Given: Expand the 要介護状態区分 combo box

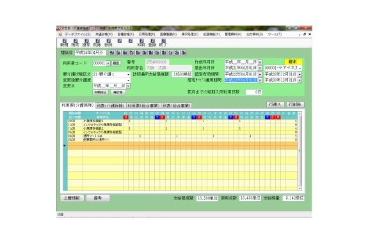Looking at the screenshot, I should (x=129, y=75).
